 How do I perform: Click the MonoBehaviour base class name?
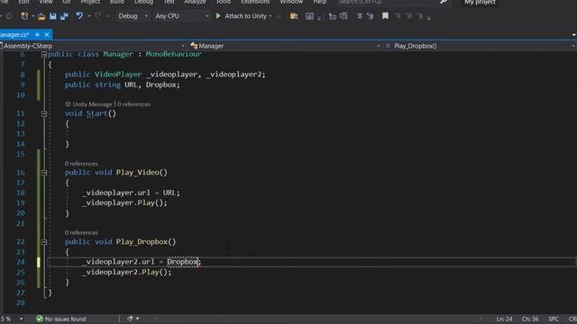[174, 54]
